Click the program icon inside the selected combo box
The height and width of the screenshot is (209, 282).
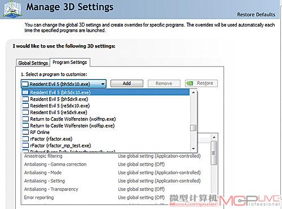25,84
